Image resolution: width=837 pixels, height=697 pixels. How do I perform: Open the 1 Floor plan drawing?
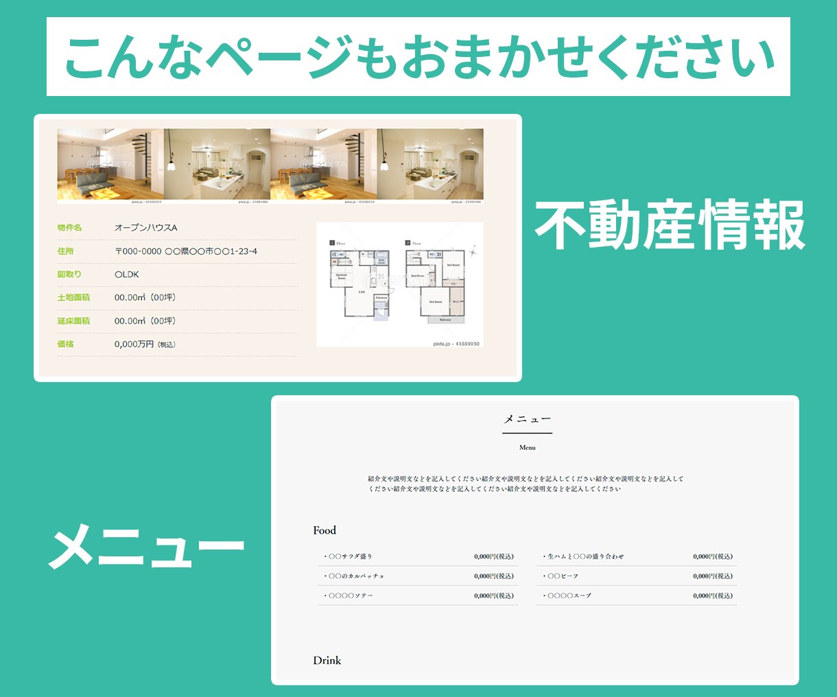click(x=360, y=280)
